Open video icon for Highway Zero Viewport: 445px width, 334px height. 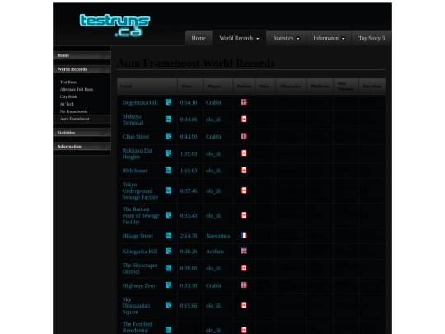pyautogui.click(x=169, y=285)
